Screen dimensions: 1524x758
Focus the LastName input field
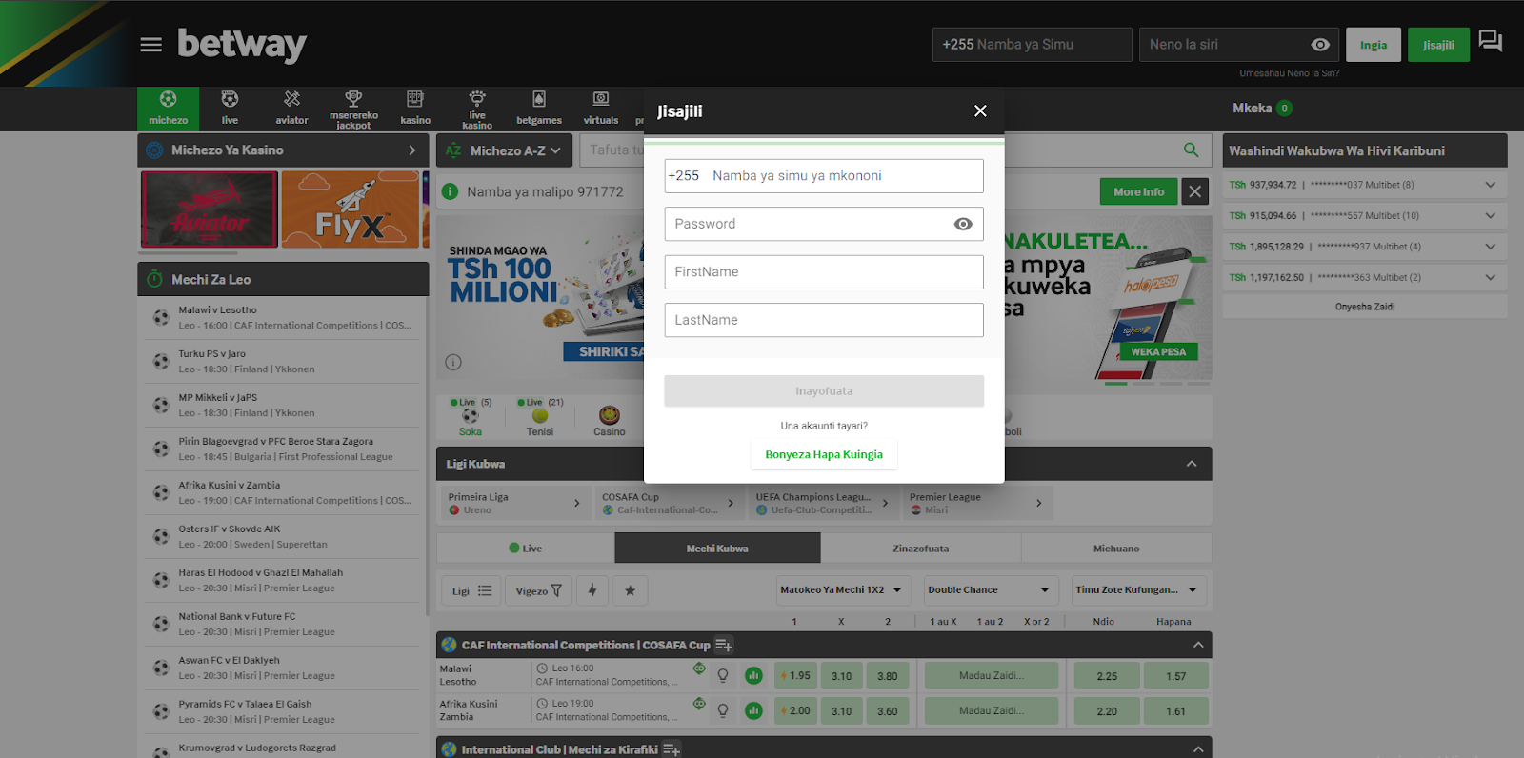coord(824,320)
